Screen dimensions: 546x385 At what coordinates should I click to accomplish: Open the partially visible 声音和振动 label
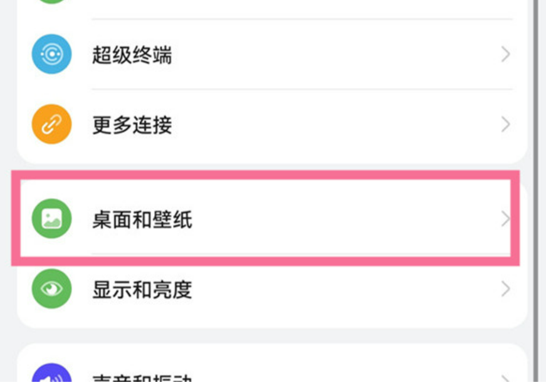coord(142,379)
